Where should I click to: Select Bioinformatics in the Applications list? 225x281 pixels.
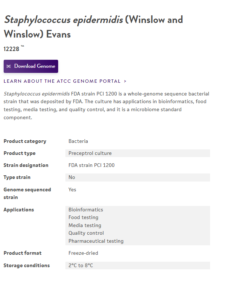[x=86, y=210]
